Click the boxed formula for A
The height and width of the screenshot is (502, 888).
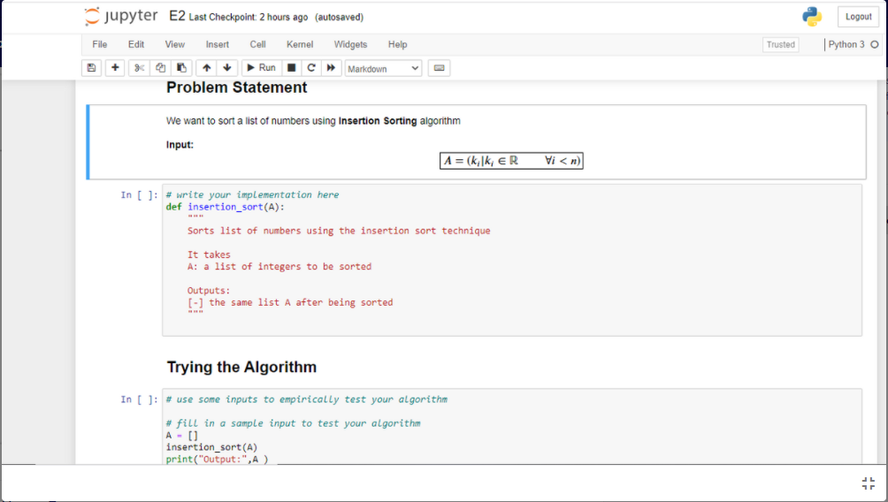click(511, 161)
